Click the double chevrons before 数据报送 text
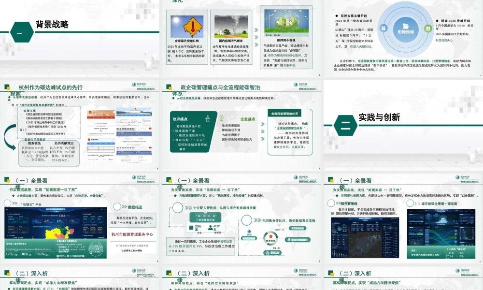Screen dimensions: 483x290 point(124,206)
